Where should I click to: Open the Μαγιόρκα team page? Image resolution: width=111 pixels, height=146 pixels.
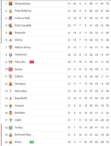[20, 84]
